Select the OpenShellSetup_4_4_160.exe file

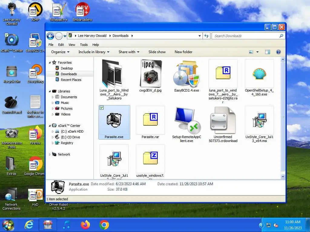pos(259,74)
